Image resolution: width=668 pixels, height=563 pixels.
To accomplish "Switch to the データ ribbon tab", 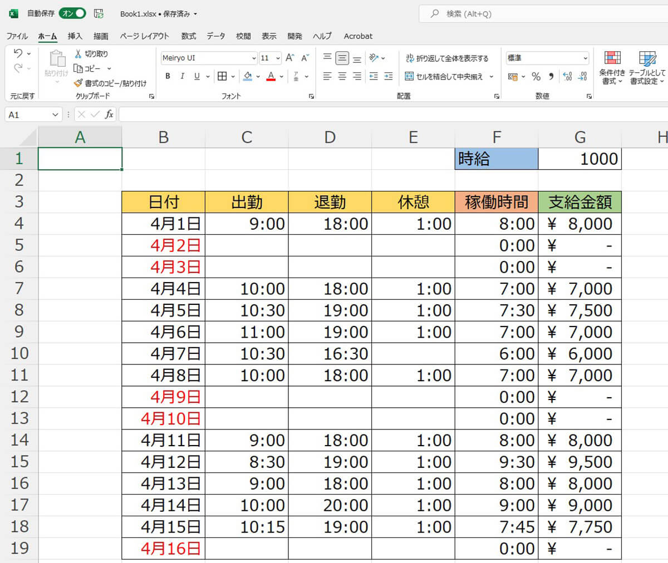I will tap(216, 36).
